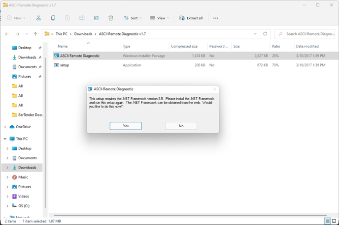This screenshot has height=225, width=339.
Task: Click the 'Windows Installer Package' type cell
Action: point(144,56)
